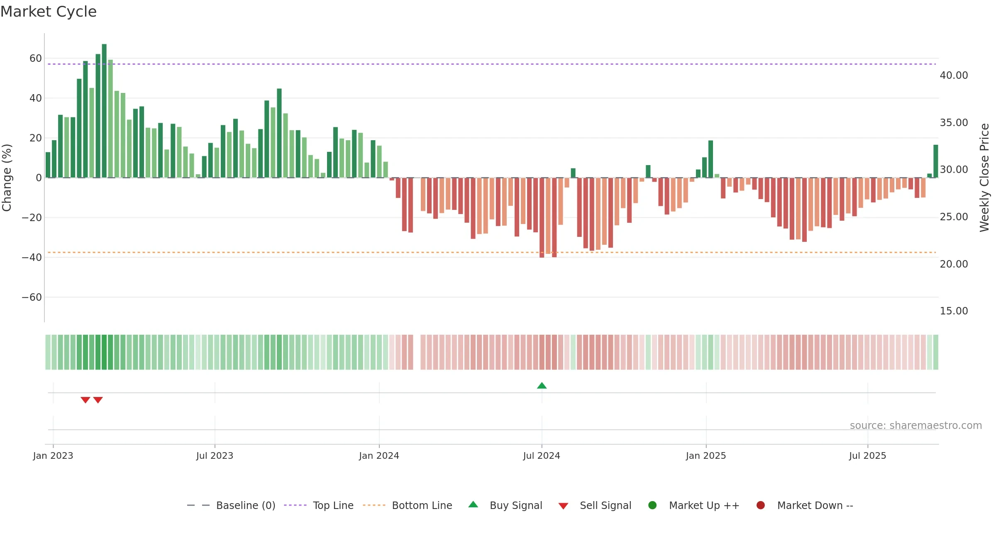Click the Jul 2025 x-axis label
996x560 pixels.
868,456
